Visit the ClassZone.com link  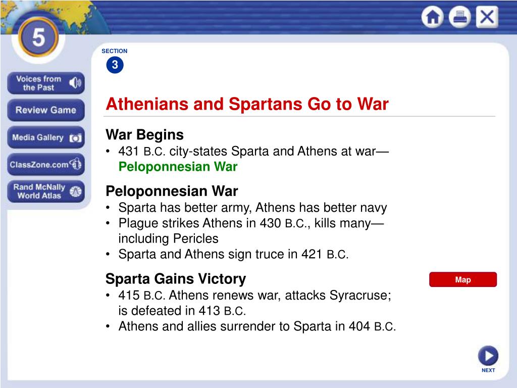pos(39,164)
